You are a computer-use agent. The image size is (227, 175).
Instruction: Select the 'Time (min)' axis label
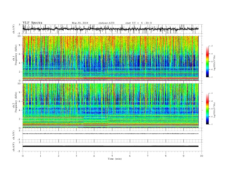tap(115, 159)
